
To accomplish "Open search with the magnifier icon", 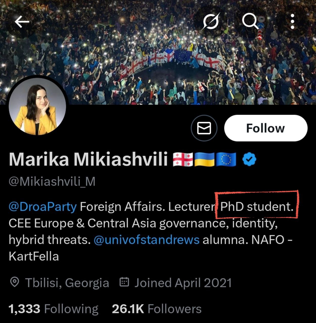I will (x=250, y=21).
